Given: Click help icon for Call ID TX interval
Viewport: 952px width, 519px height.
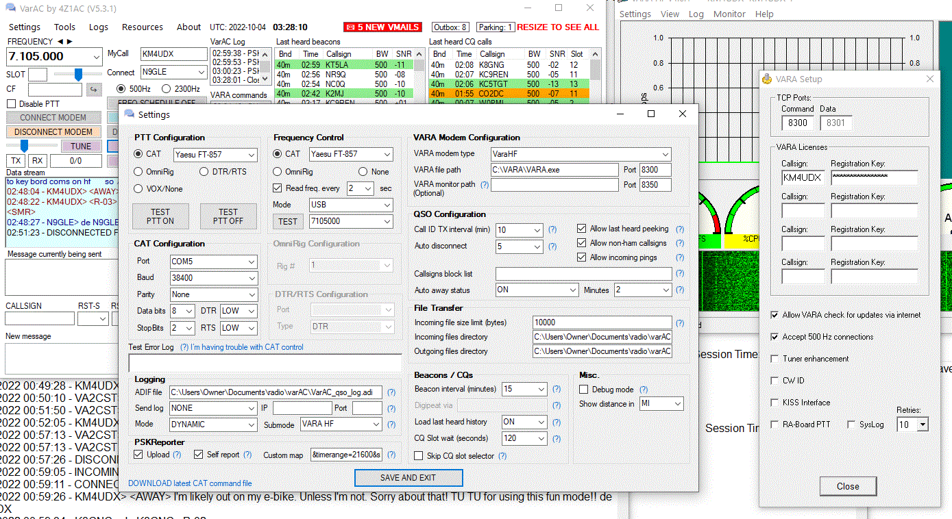Looking at the screenshot, I should tap(552, 229).
